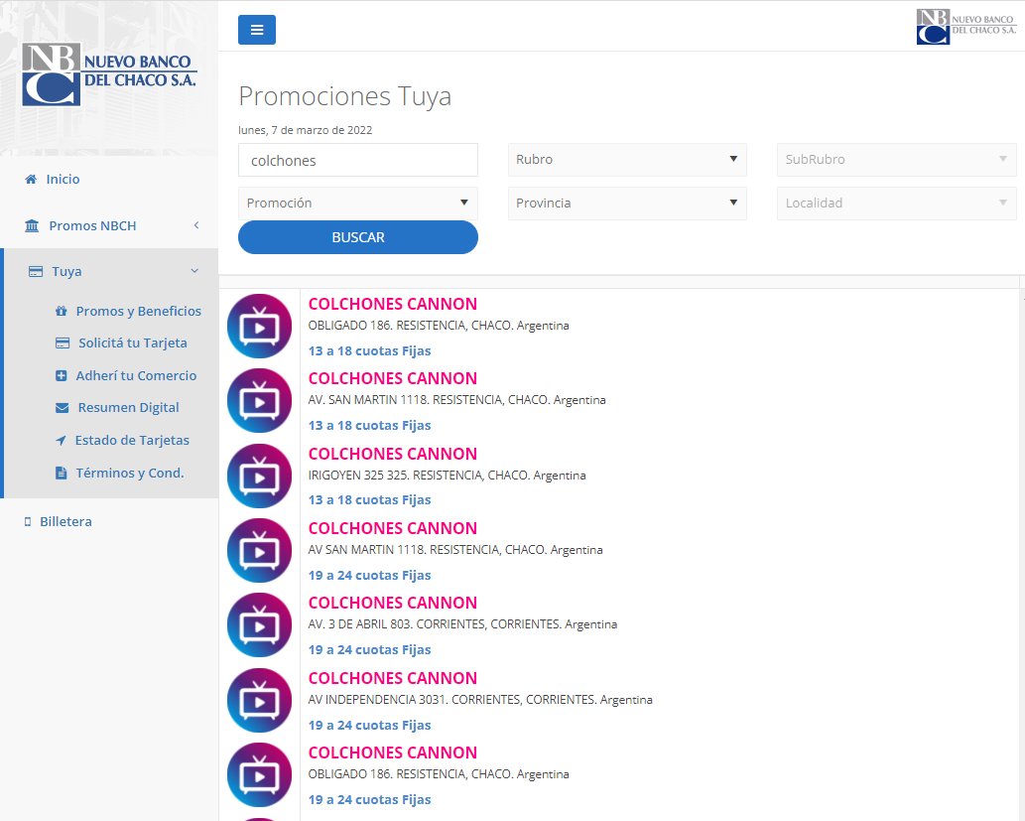Click address AV. SAN MARTIN 1118. RESISTENCIA with 13 a 18 cuotas

[x=456, y=400]
